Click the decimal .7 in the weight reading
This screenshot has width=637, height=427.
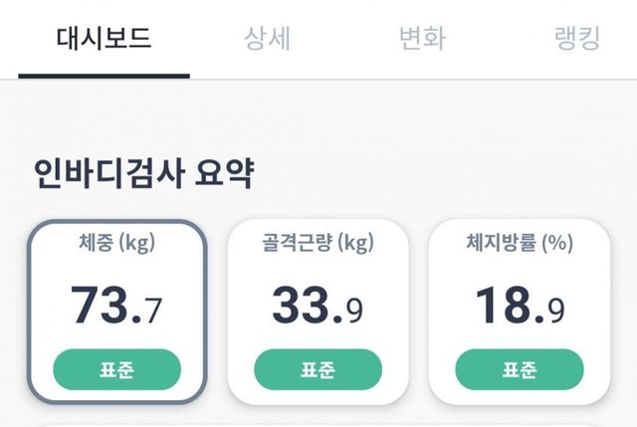pos(150,309)
